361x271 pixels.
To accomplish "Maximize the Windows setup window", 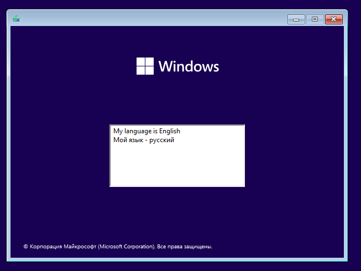I will pos(315,19).
